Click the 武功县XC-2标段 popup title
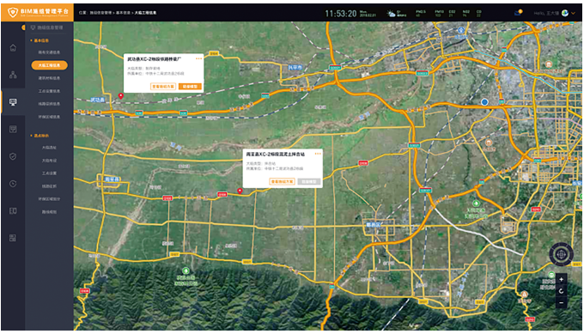The image size is (584, 334). pos(155,59)
